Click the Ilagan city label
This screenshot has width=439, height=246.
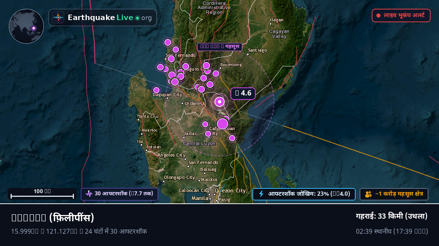(277, 20)
